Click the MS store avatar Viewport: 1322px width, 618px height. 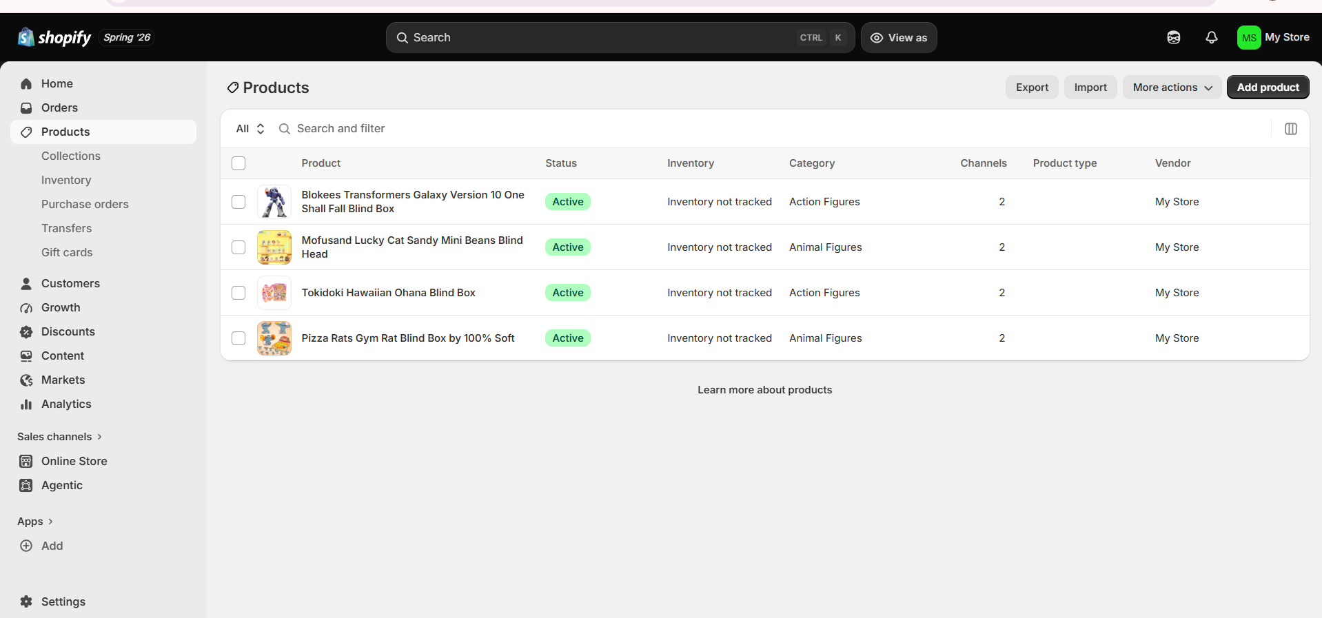(1249, 37)
